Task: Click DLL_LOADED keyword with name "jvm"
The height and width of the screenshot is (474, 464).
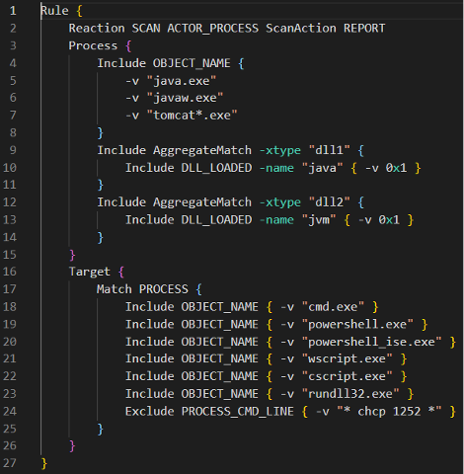Action: pos(216,219)
